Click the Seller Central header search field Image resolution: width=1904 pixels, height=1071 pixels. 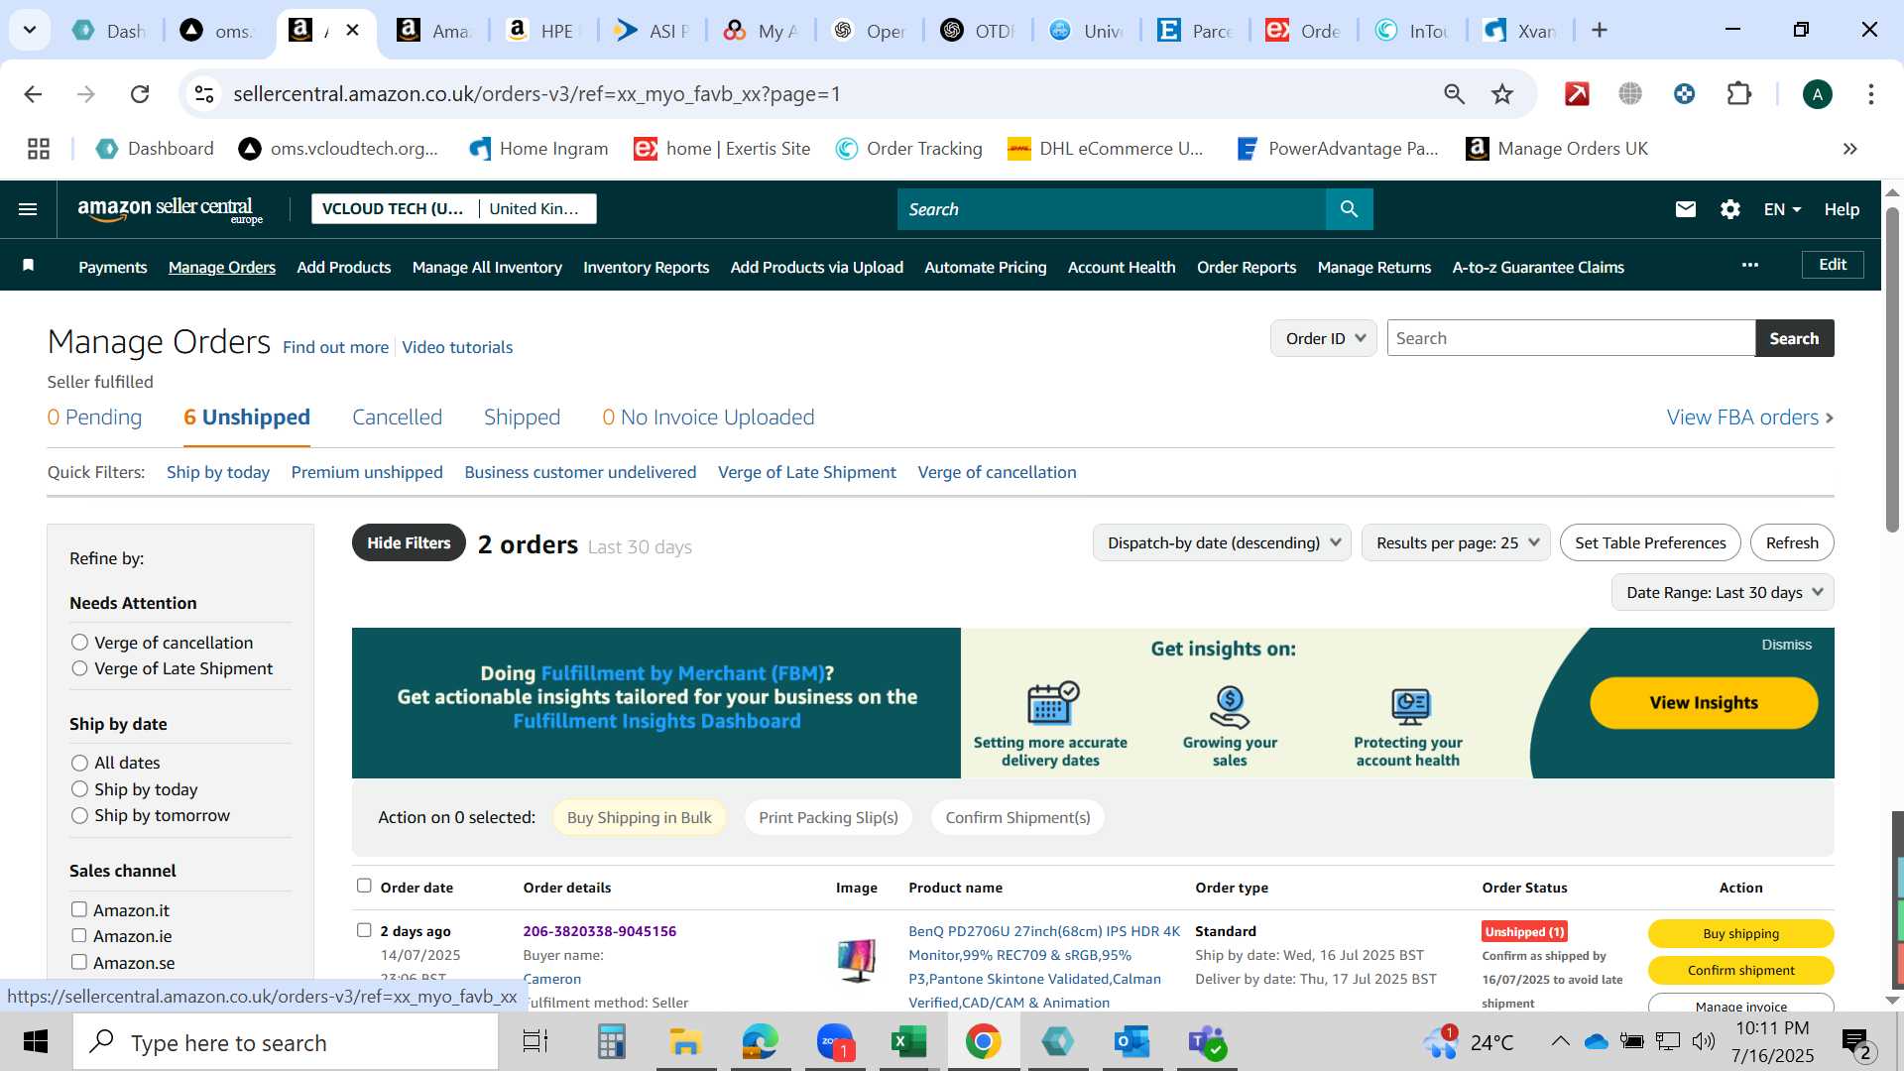tap(1111, 209)
